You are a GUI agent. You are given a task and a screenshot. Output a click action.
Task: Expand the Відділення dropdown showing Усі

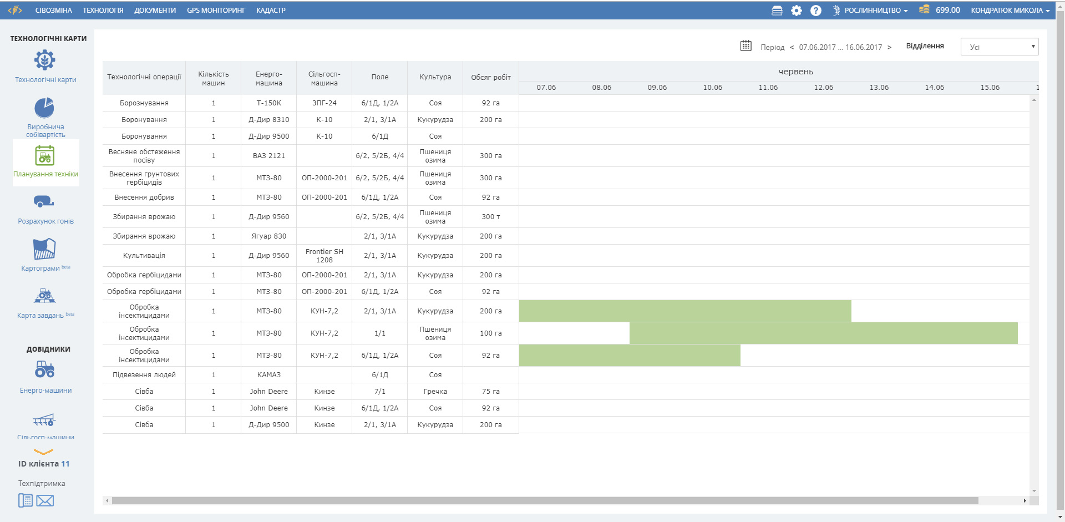coord(999,47)
